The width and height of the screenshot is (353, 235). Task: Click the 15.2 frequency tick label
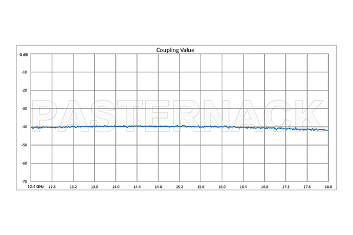click(x=179, y=187)
